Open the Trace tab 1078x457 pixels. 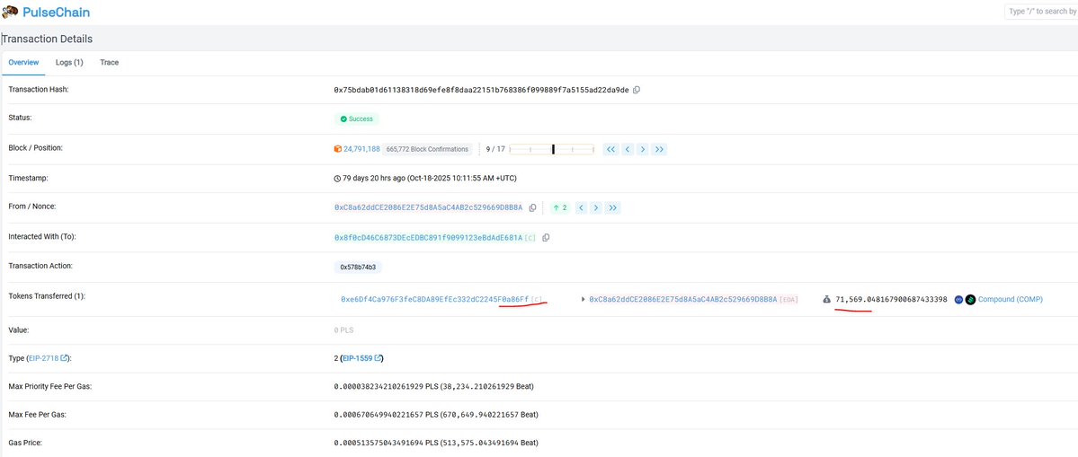click(110, 63)
